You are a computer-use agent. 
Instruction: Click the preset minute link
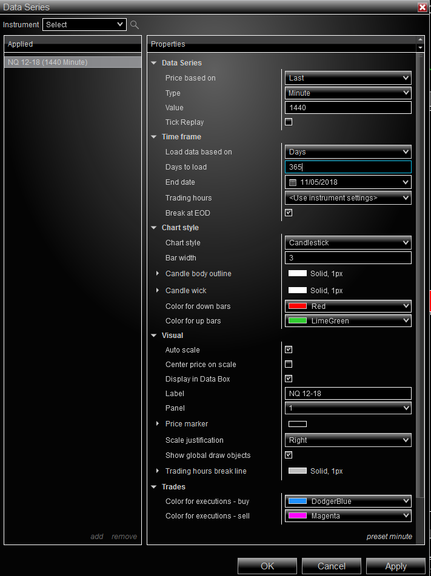coord(389,536)
